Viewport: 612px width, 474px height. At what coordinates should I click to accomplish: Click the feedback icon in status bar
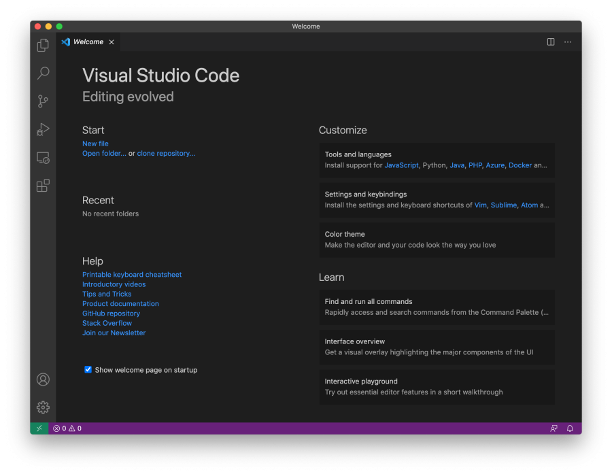[x=554, y=428]
